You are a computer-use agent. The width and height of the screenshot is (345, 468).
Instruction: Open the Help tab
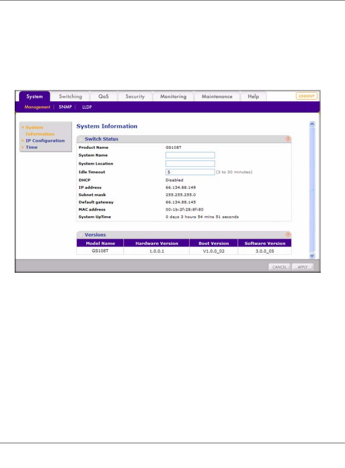(253, 96)
